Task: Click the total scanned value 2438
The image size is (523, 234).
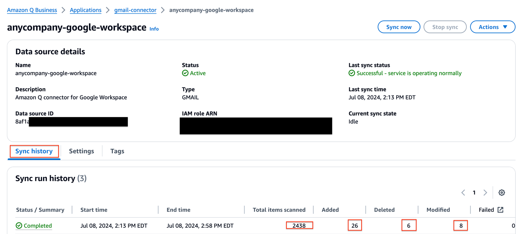Action: 299,226
